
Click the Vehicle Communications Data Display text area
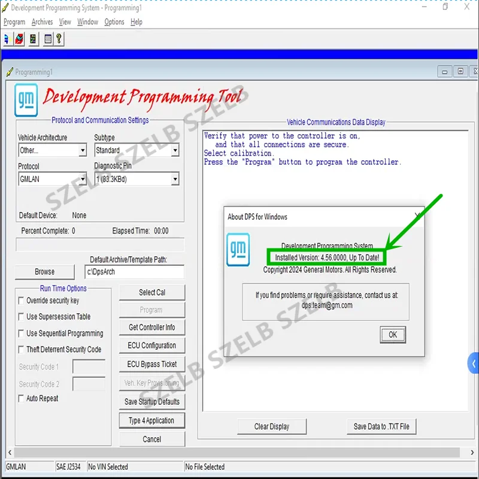coord(335,271)
